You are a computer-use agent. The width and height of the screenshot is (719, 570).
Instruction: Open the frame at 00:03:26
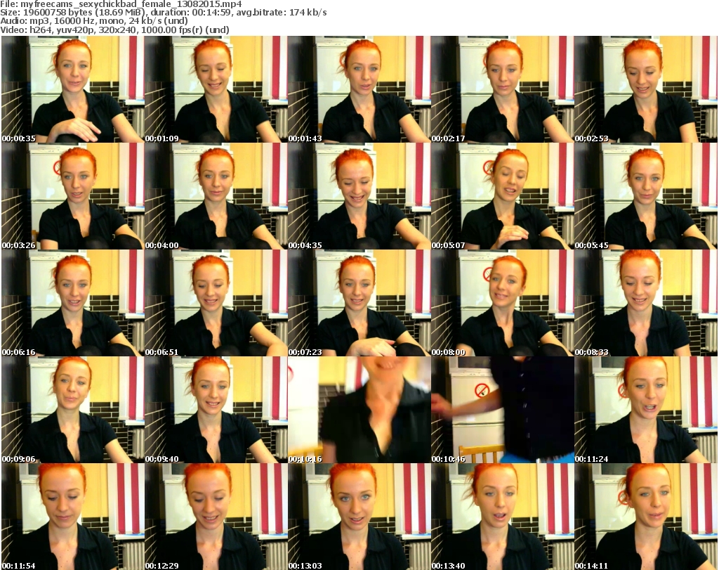73,196
